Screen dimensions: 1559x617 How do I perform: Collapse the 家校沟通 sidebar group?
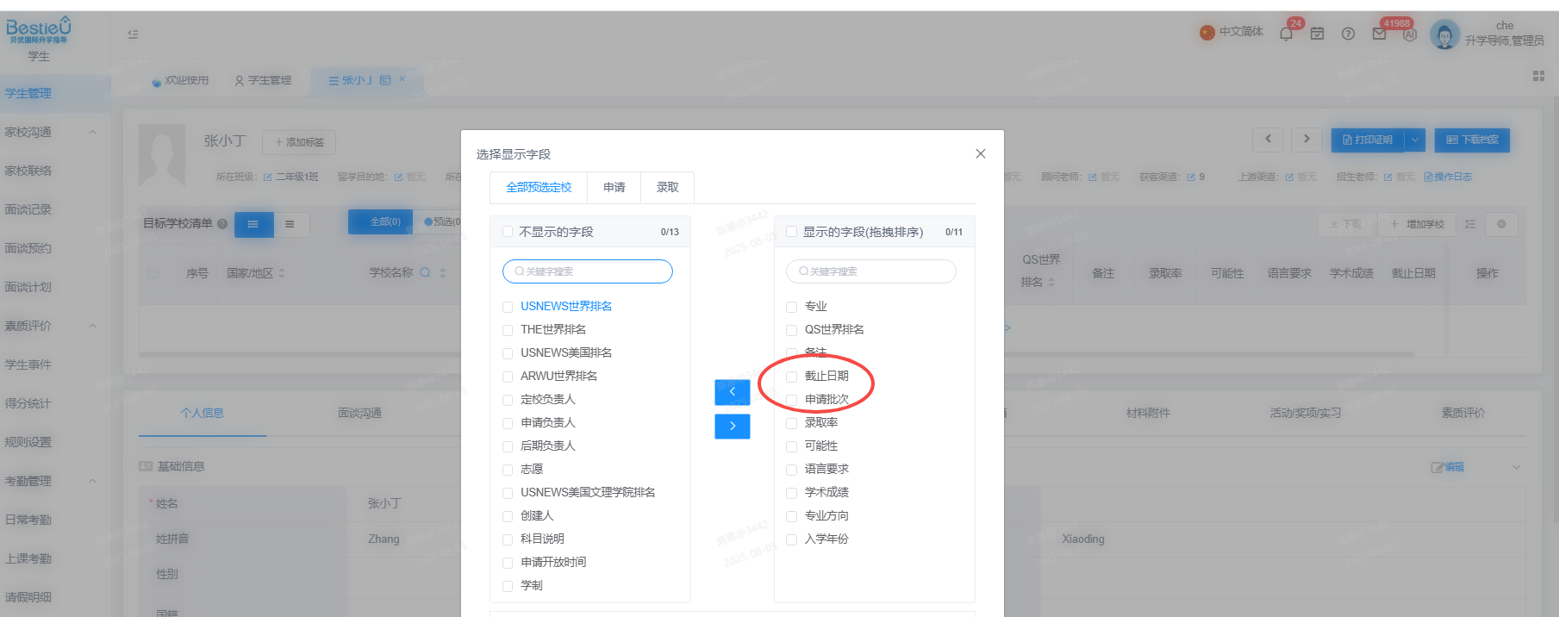click(x=92, y=132)
